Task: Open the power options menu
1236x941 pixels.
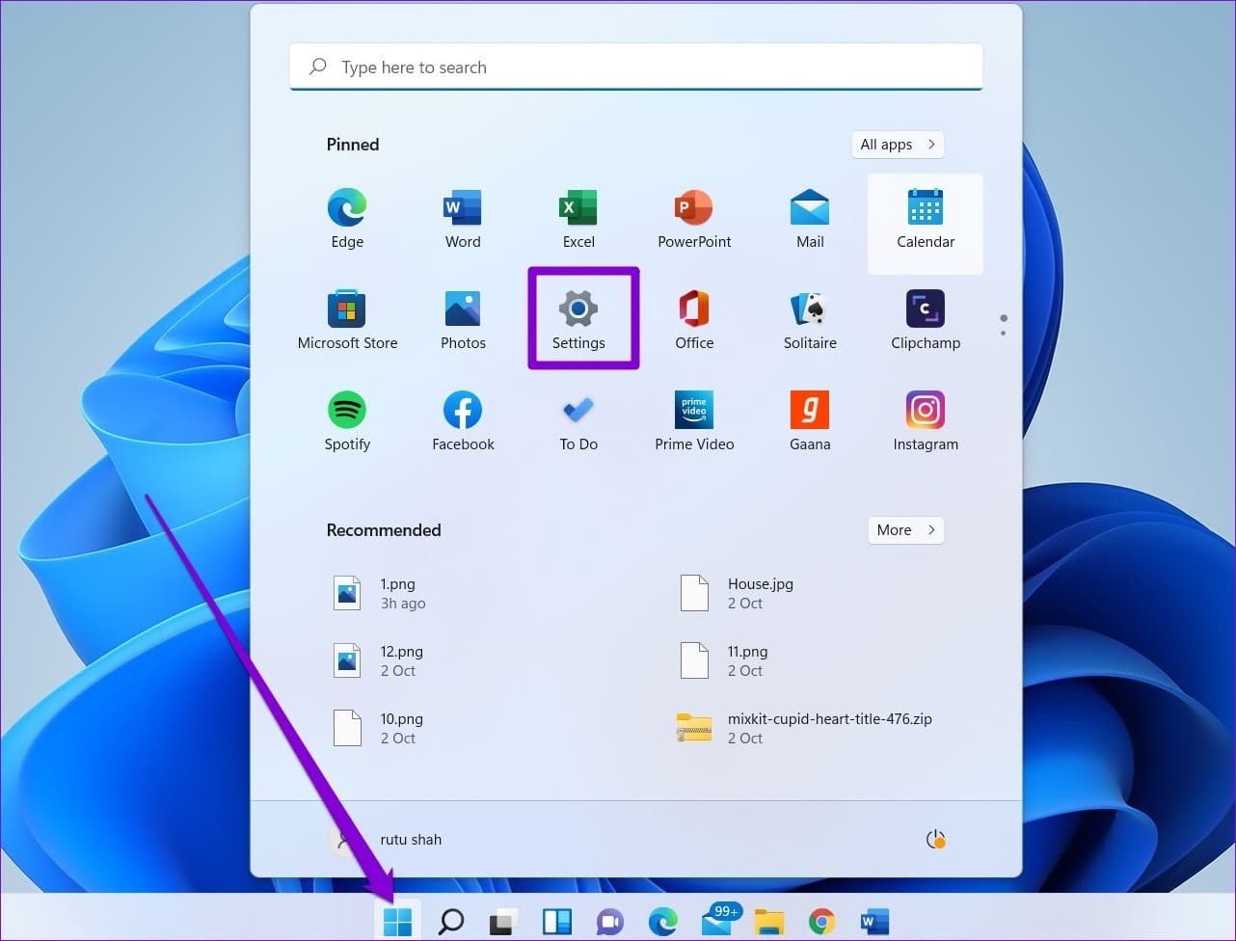Action: (934, 840)
